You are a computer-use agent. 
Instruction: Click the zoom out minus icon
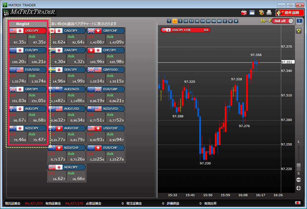[x=299, y=180]
